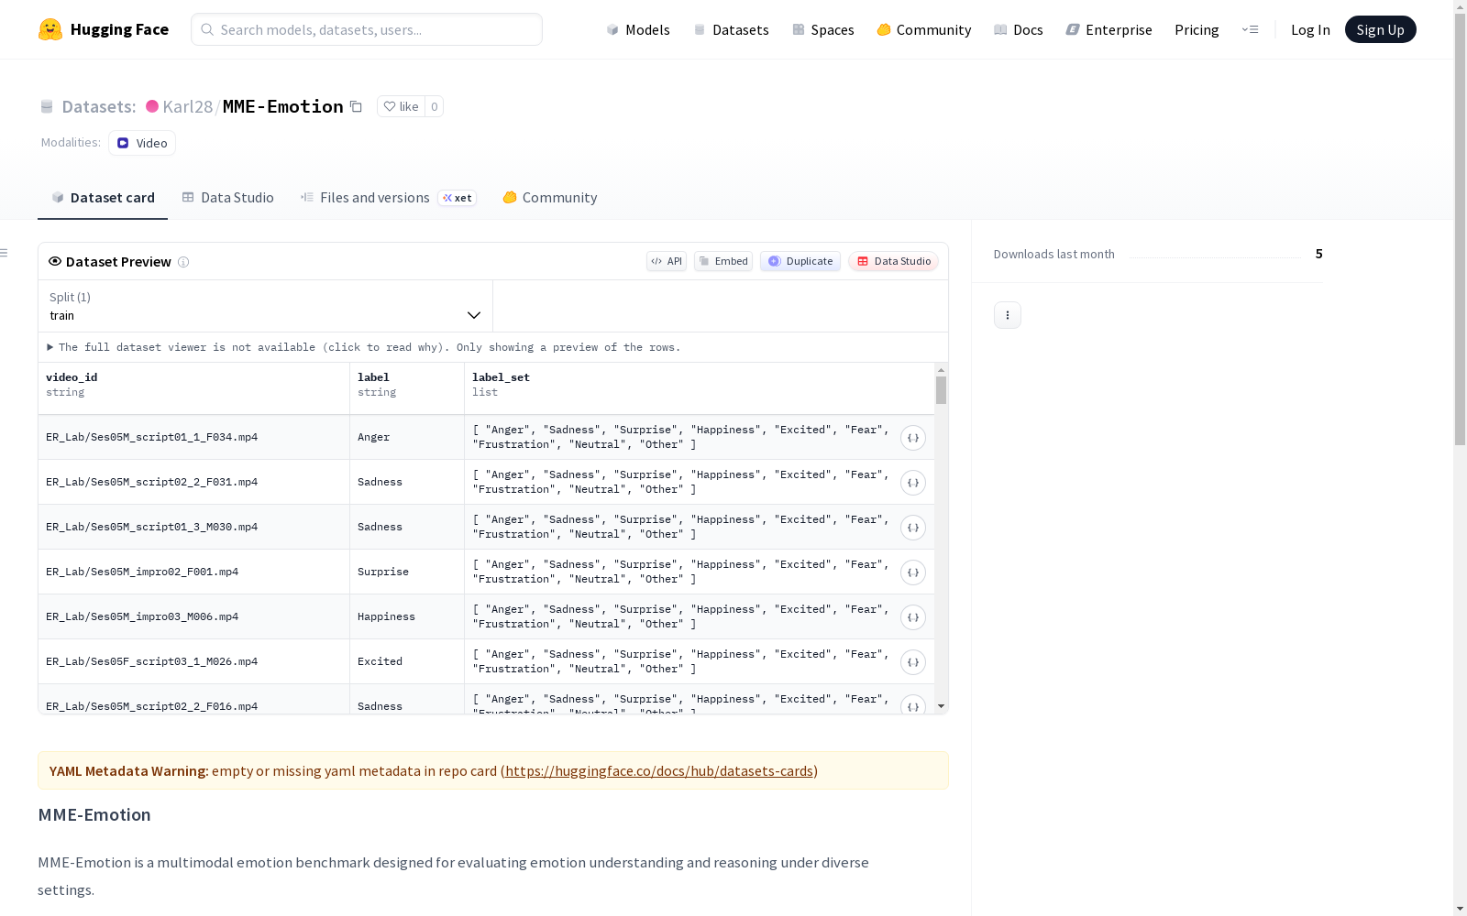
Task: Select cell ER_Lab/Ses05M_script01_1_F034.mp4
Action: [193, 437]
